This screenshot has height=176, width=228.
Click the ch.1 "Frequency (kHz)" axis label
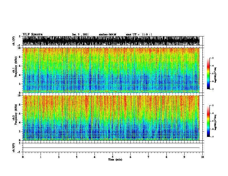tap(16, 67)
